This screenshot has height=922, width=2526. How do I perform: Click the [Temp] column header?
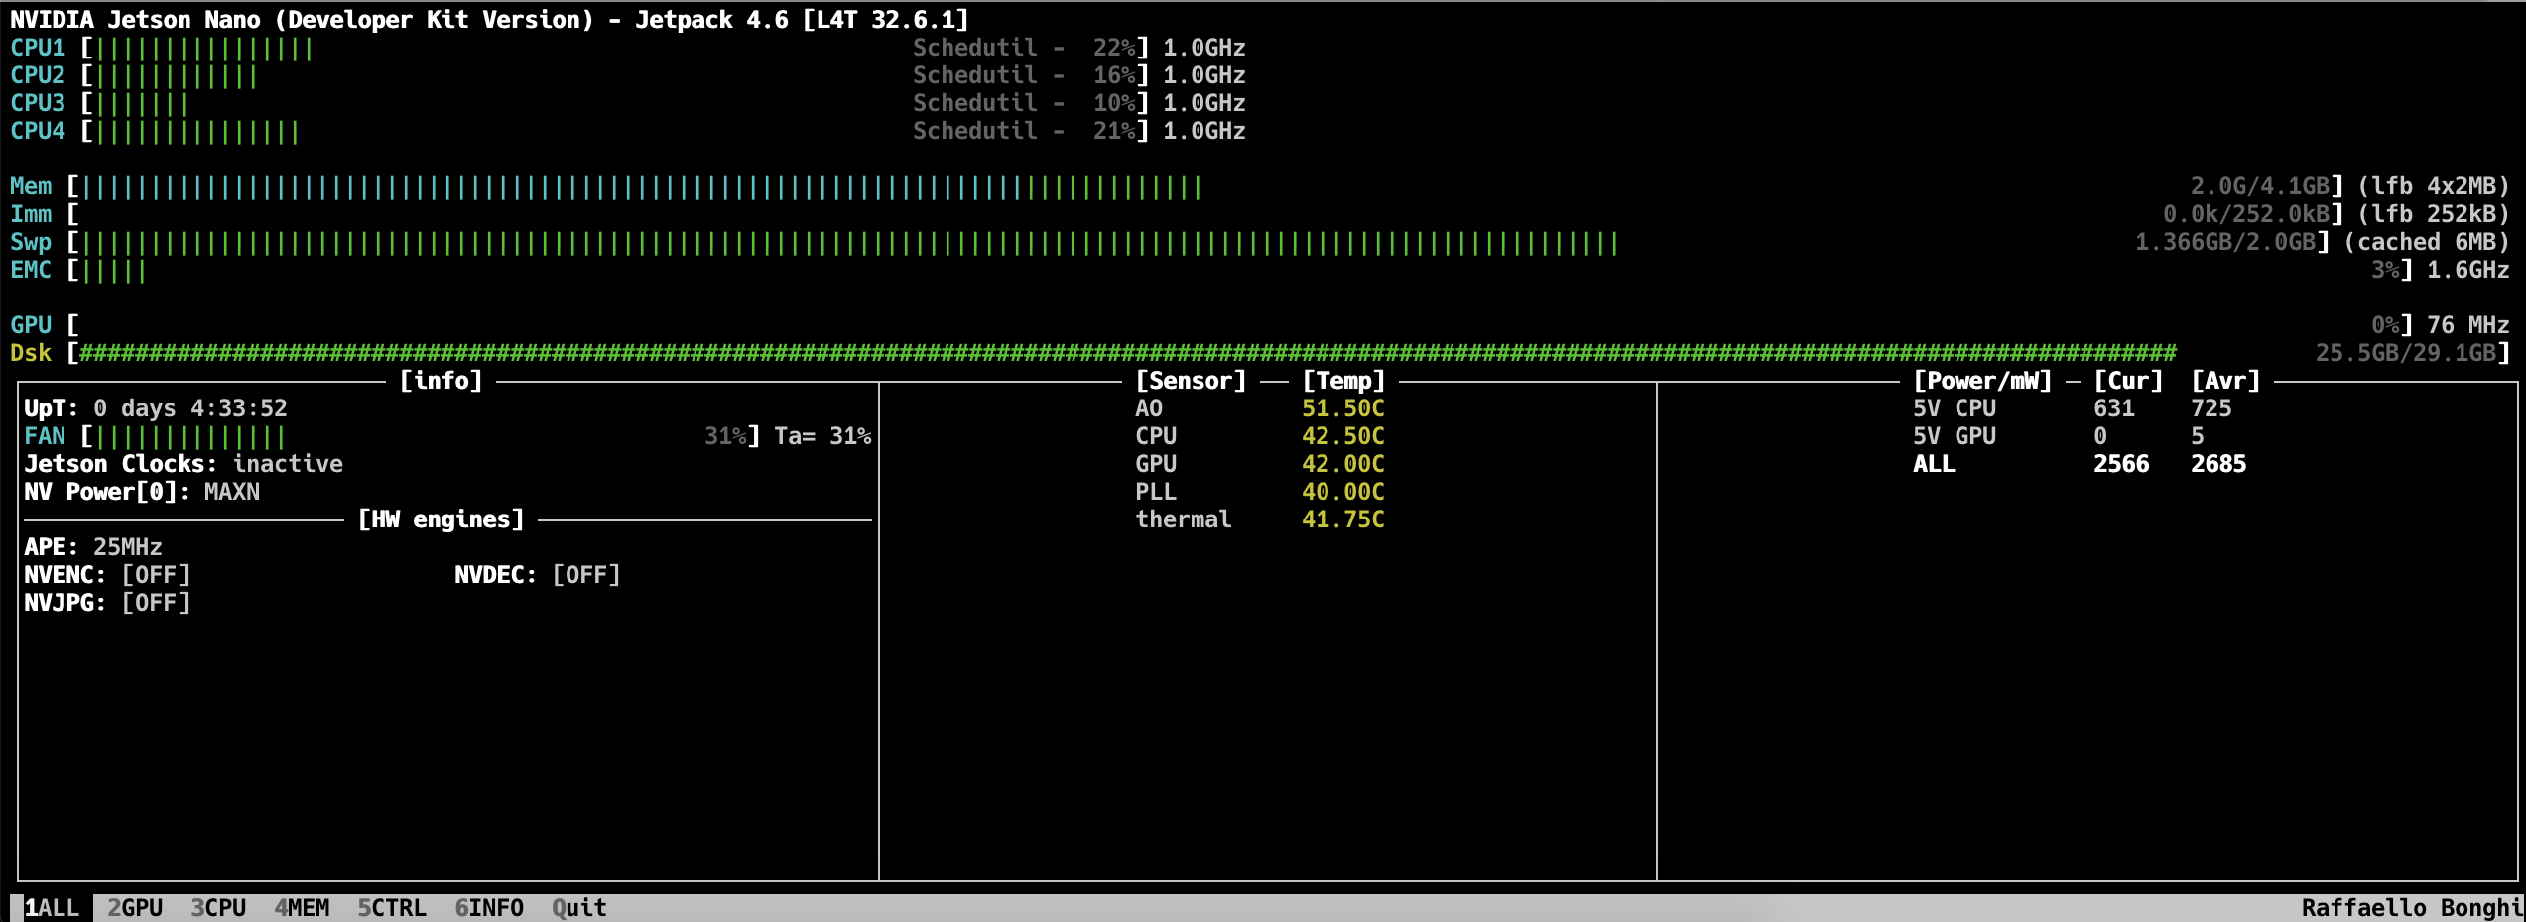click(1343, 381)
